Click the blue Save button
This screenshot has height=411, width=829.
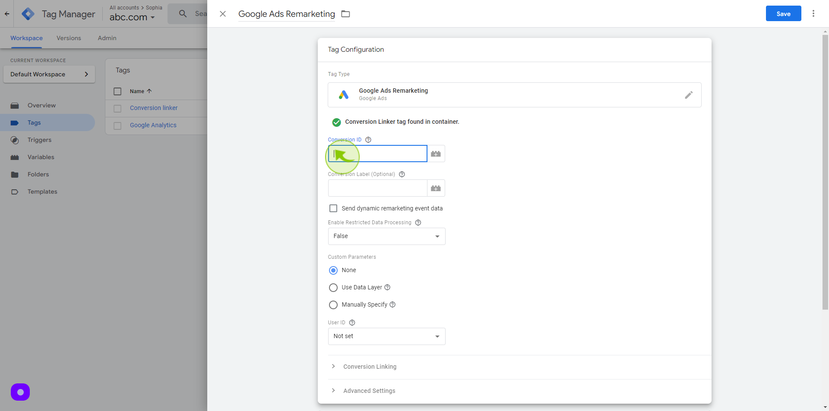(x=784, y=13)
